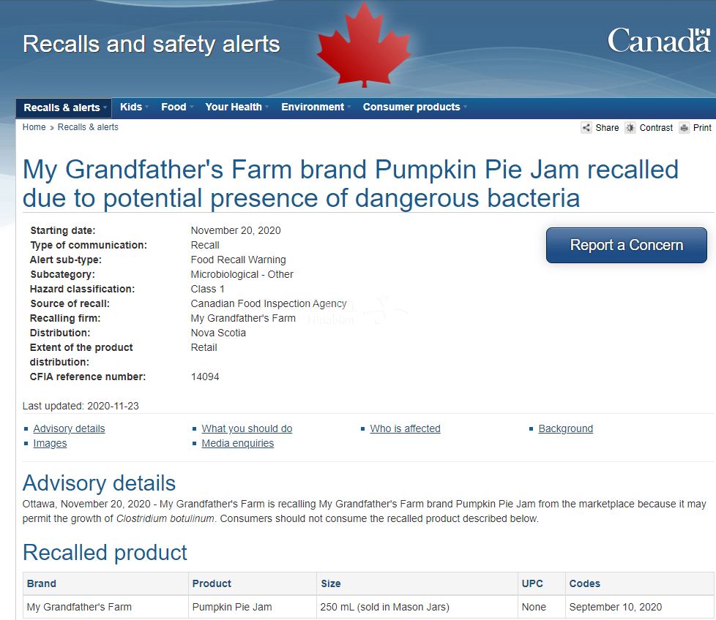Open the Who is affected link
The width and height of the screenshot is (716, 620).
pyautogui.click(x=405, y=428)
